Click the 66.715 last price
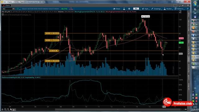Image resolution: width=199 pixels, height=112 pixels. click(64, 9)
